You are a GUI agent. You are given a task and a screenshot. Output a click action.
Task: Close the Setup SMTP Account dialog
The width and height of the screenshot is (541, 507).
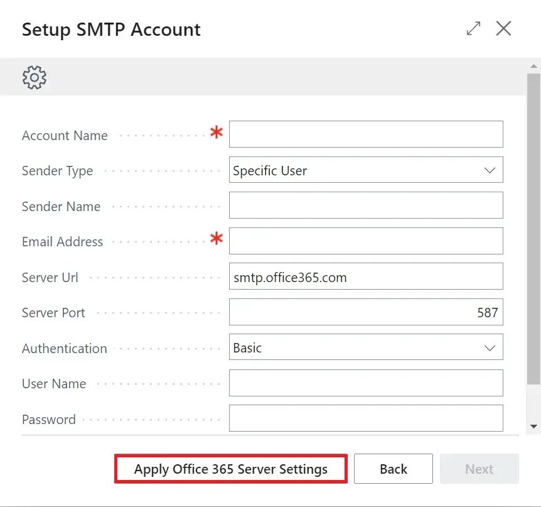click(504, 28)
